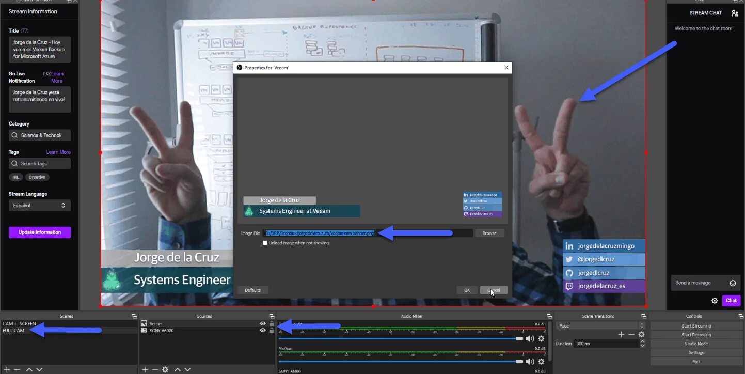
Task: Click the Exit button in Controls
Action: point(696,362)
